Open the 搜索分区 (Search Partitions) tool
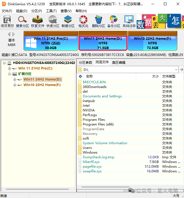The image size is (184, 198). [x=22, y=21]
